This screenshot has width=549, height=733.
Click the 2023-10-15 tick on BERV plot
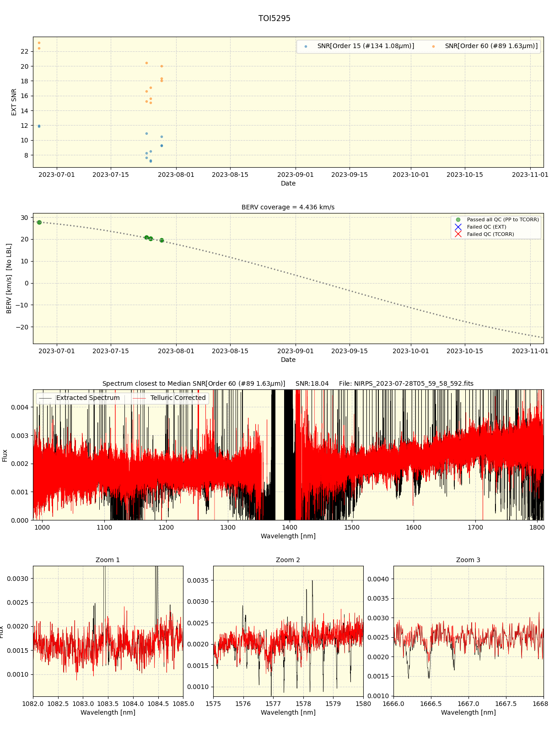click(x=465, y=351)
